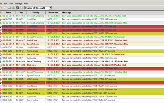This screenshot has height=103, width=164.
Task: Select the Mail.Error priority cell
Action: click(x=36, y=65)
